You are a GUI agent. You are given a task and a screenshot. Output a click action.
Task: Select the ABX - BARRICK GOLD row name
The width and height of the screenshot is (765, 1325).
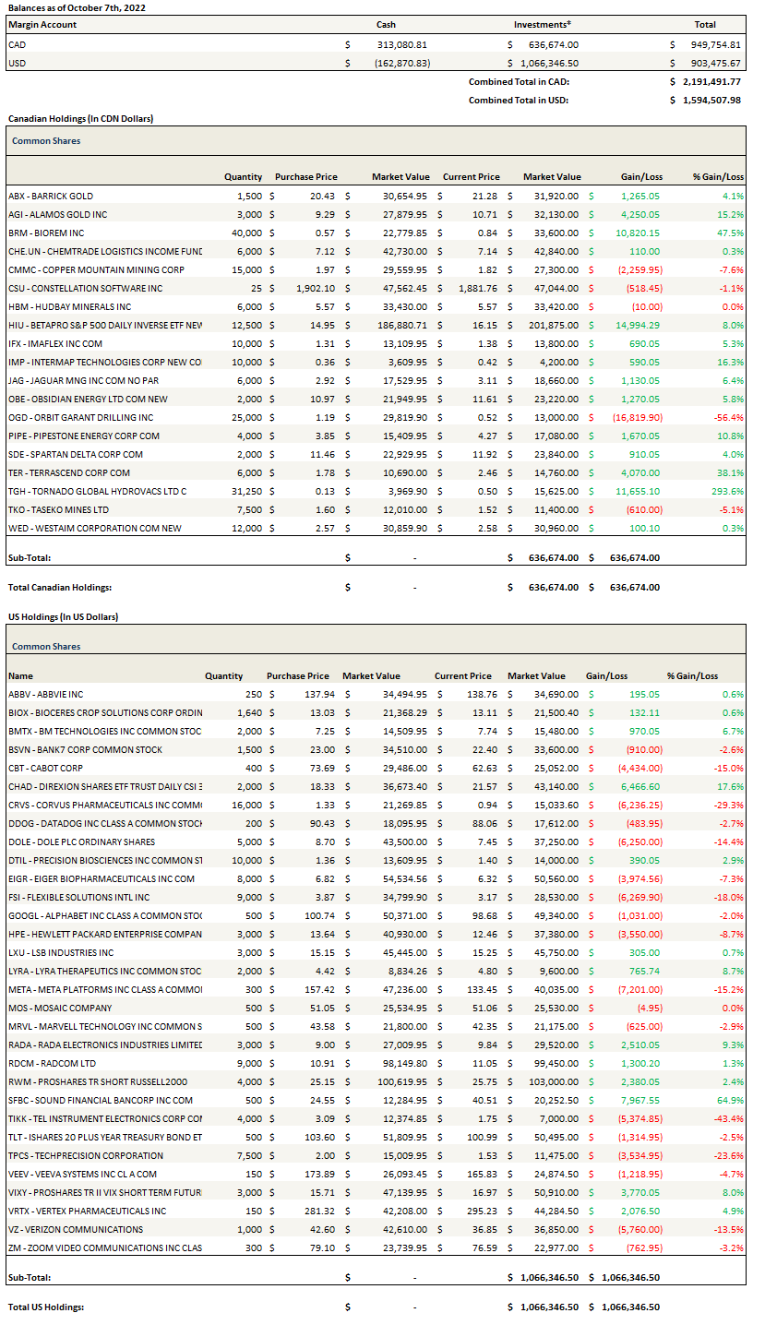tap(51, 196)
